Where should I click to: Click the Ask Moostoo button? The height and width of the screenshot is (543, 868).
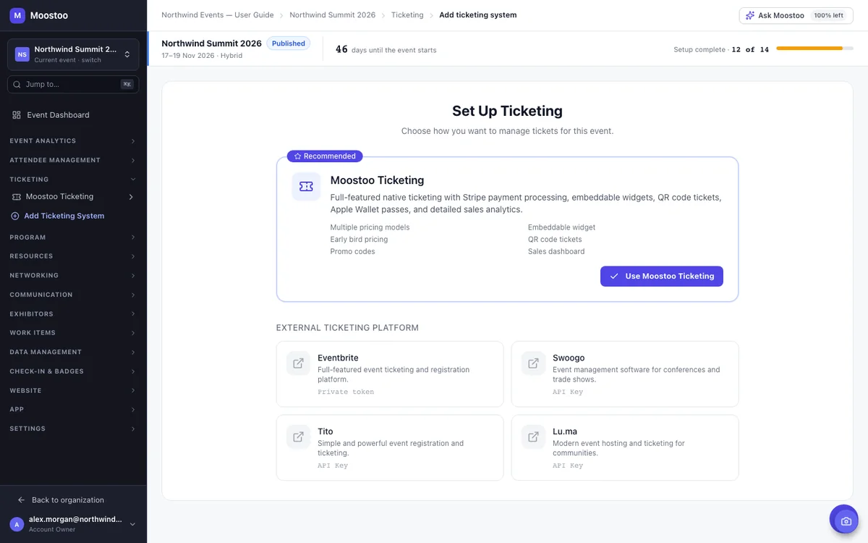click(x=795, y=15)
